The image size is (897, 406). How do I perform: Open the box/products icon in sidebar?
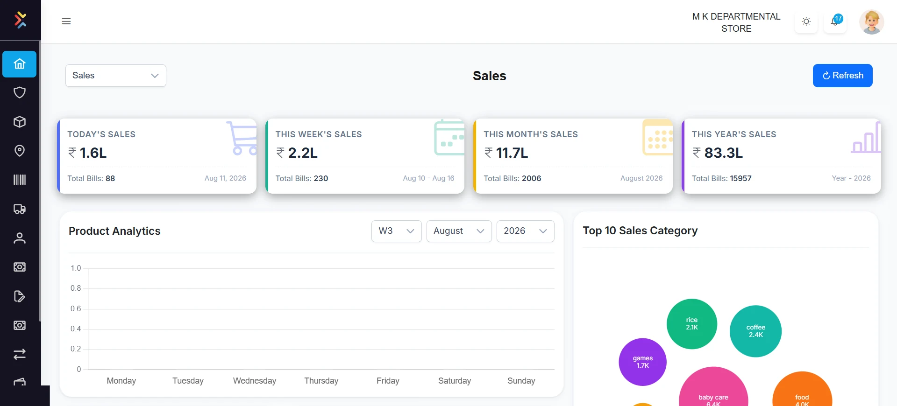20,122
